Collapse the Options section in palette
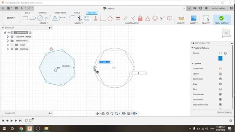This screenshot has width=235, height=132. point(192,63)
